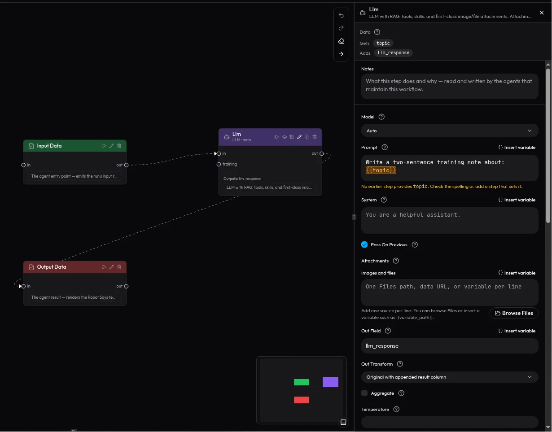Click the {{topic}} variable in the prompt
This screenshot has width=552, height=432.
coord(381,170)
